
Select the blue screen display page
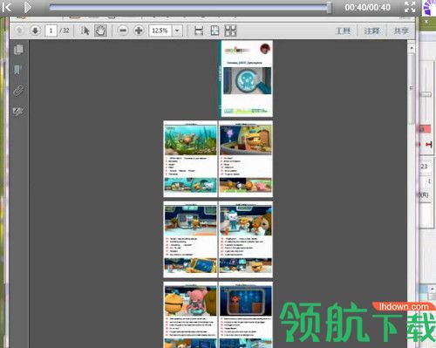tap(246, 315)
